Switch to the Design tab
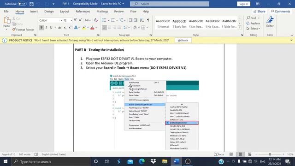The width and height of the screenshot is (295, 166). click(x=49, y=12)
